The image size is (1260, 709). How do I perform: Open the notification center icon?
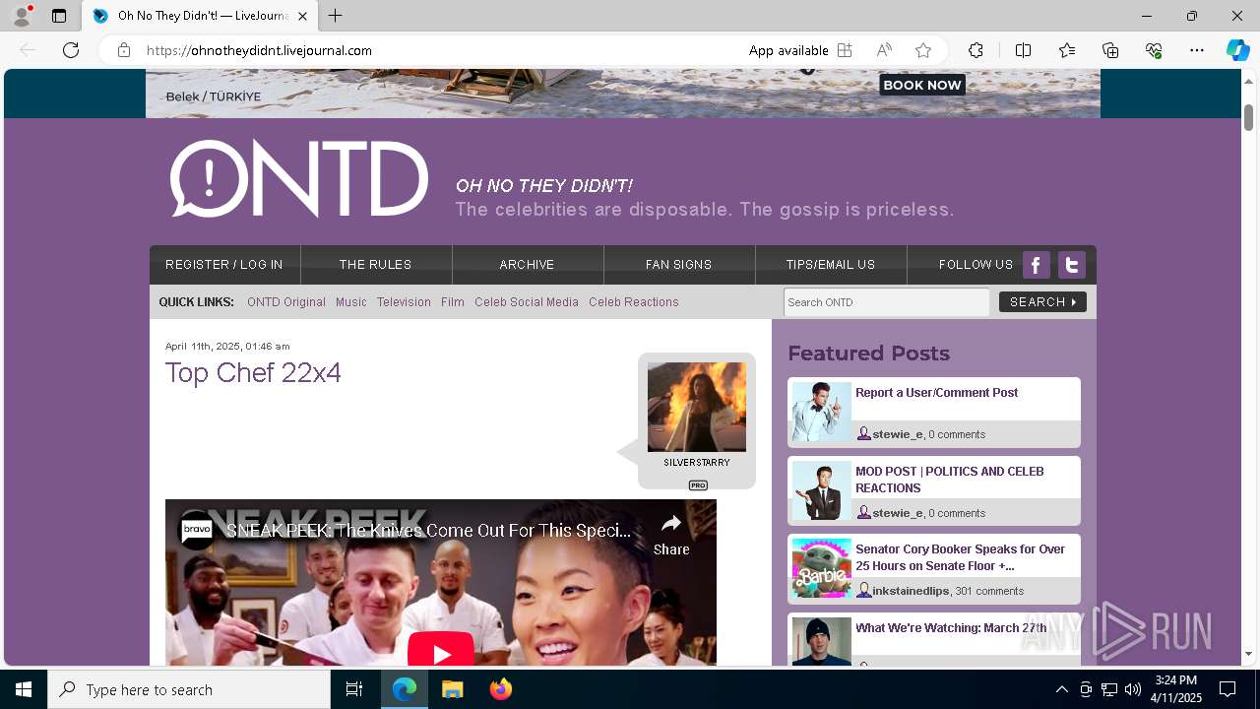coord(1228,689)
